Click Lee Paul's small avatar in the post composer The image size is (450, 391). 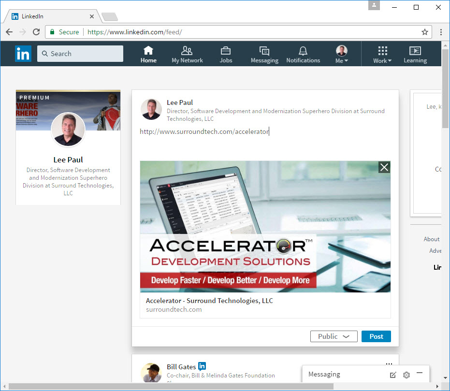pyautogui.click(x=151, y=109)
